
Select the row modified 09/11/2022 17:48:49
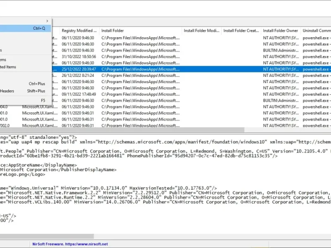point(191,94)
